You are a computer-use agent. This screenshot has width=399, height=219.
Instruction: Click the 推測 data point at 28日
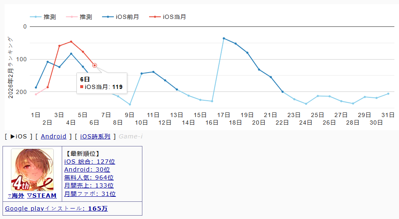pyautogui.click(x=353, y=103)
